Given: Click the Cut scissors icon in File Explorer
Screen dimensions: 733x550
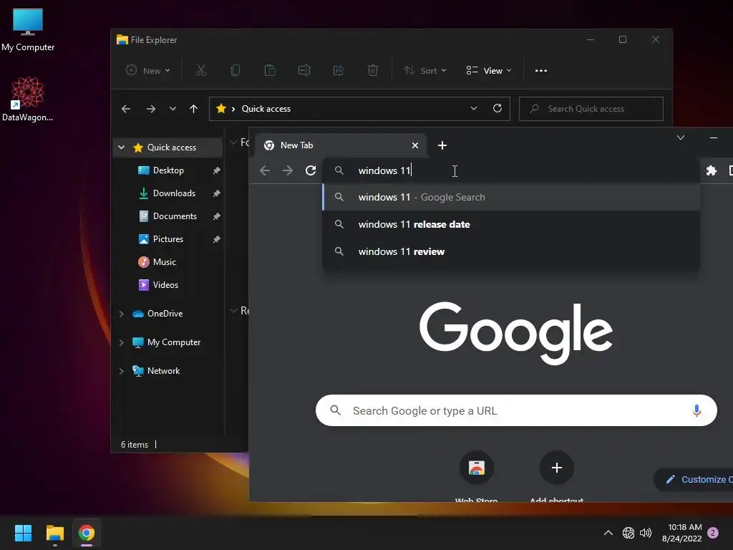Looking at the screenshot, I should 201,71.
